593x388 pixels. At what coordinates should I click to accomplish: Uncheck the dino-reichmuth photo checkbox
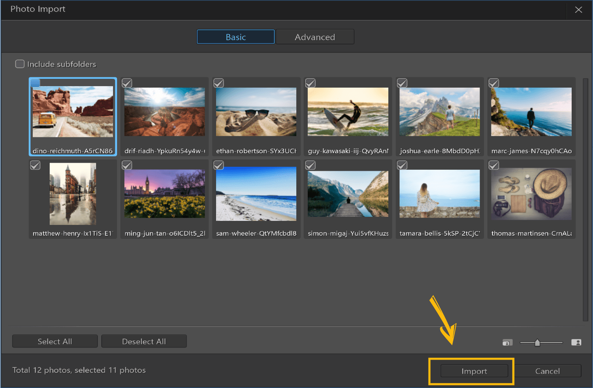(35, 83)
